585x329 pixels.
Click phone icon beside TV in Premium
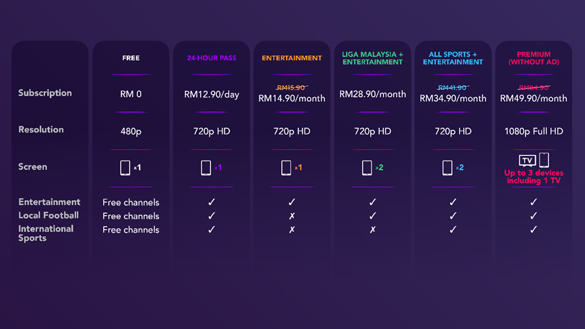[x=544, y=160]
